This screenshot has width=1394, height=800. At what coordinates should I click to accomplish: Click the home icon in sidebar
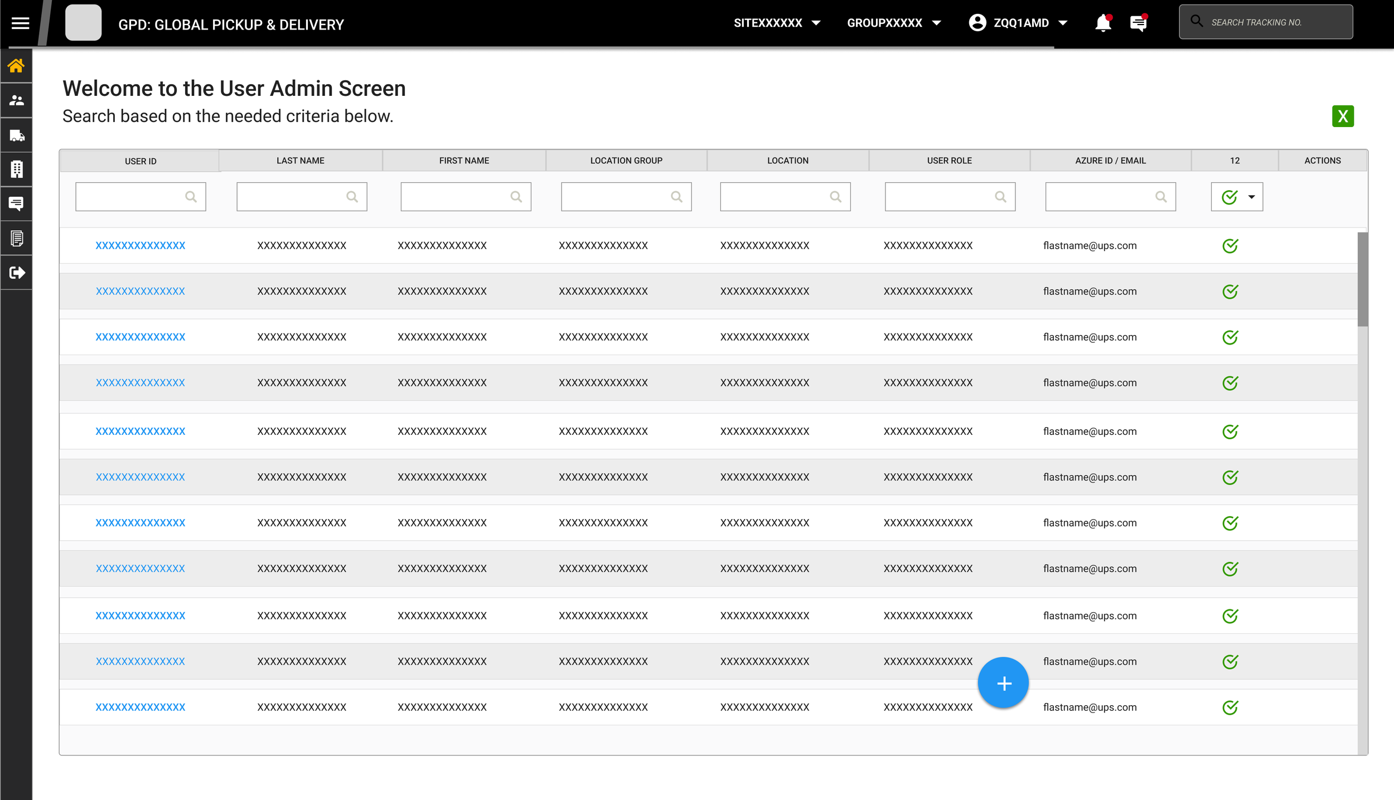[16, 66]
